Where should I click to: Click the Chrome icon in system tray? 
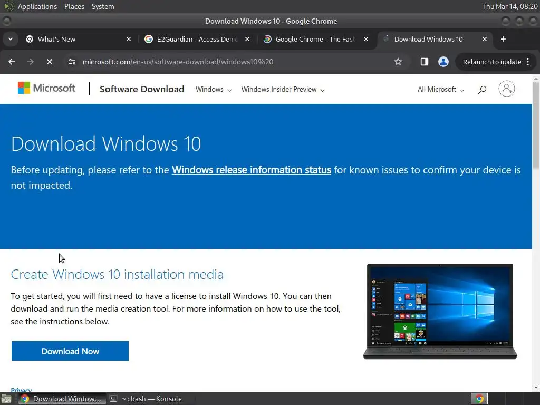479,399
